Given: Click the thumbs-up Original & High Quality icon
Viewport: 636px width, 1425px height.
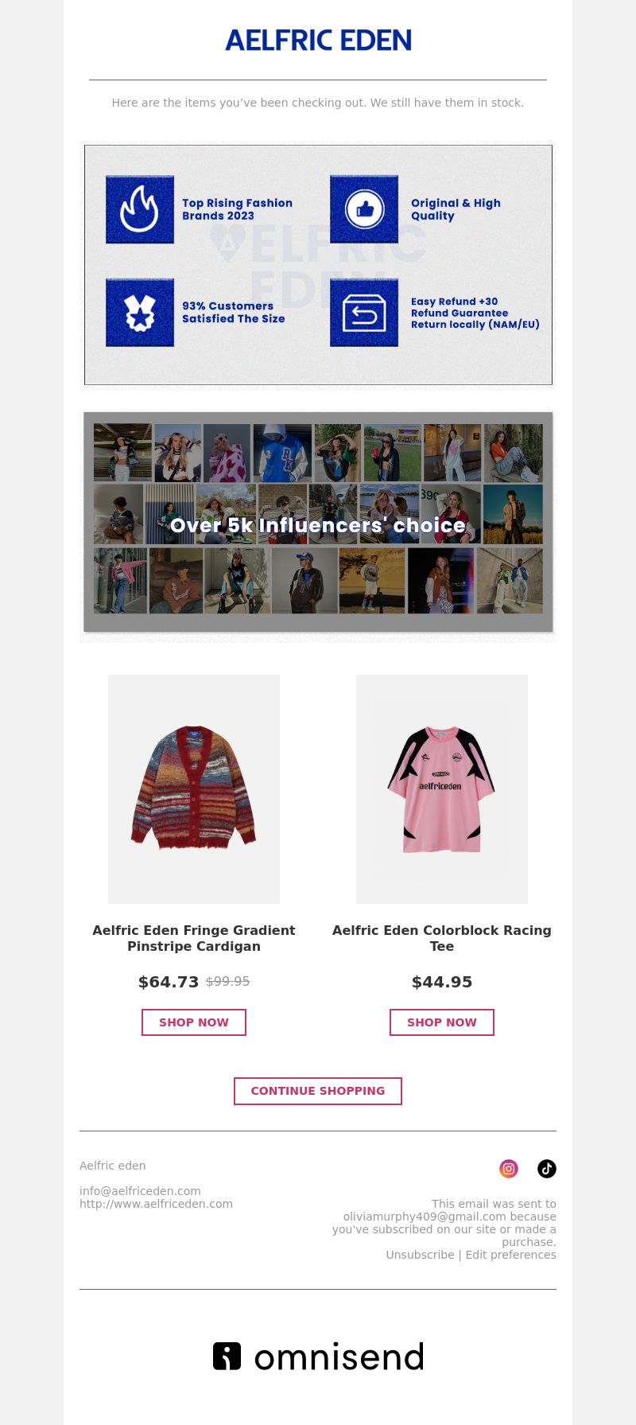Looking at the screenshot, I should (364, 209).
